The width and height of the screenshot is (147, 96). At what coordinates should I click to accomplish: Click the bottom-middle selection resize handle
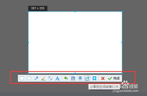pos(75,73)
